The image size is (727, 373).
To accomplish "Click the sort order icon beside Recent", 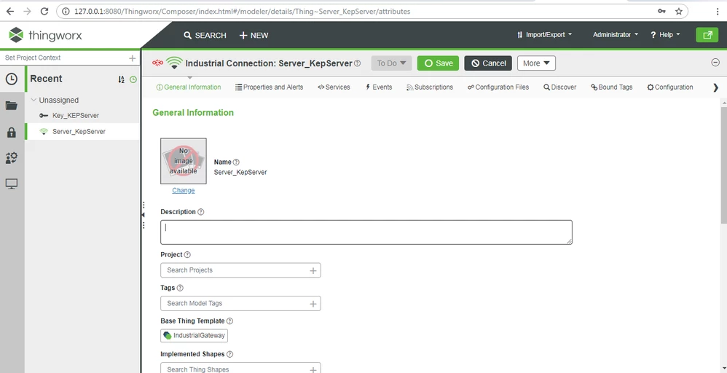I will [x=121, y=79].
